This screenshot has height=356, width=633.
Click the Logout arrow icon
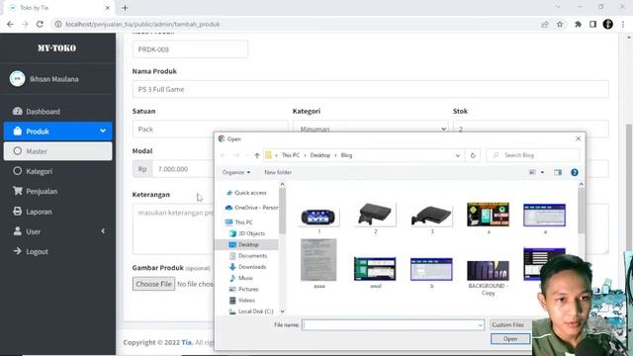18,251
